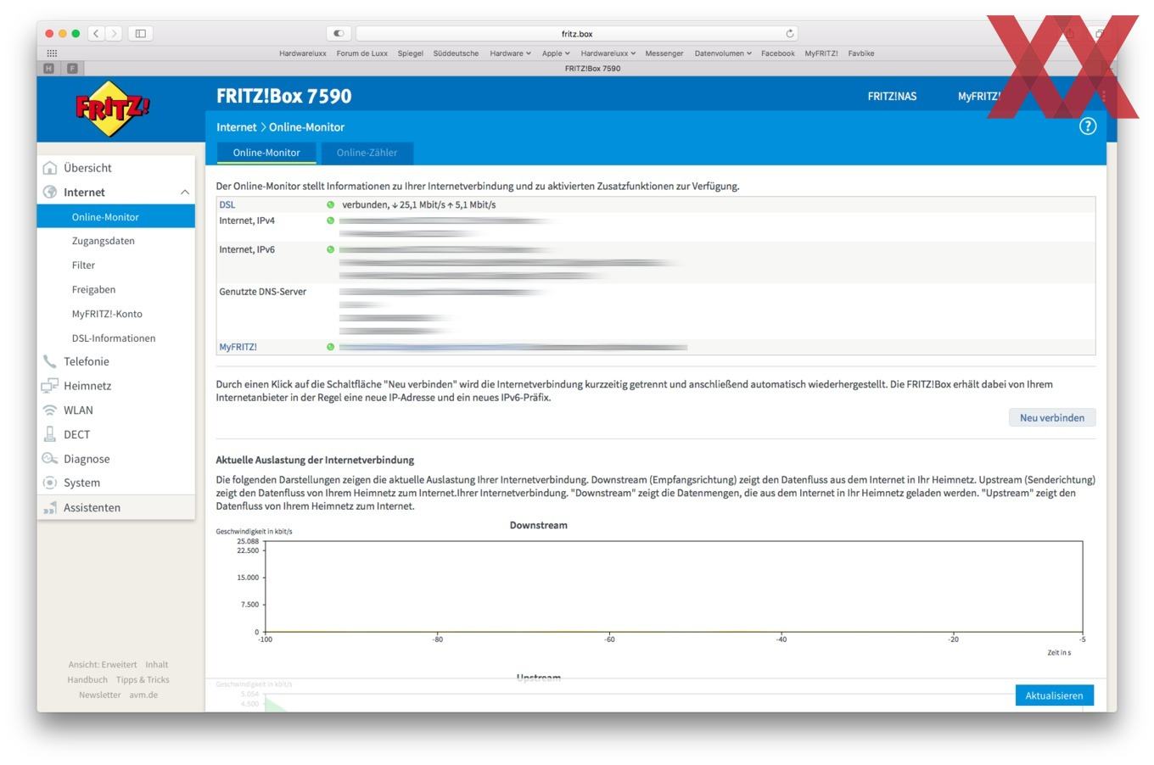Collapse the Internet menu chevron
Viewport: 1154px width, 765px height.
click(185, 193)
